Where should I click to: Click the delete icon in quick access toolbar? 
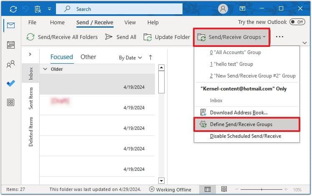(38, 9)
